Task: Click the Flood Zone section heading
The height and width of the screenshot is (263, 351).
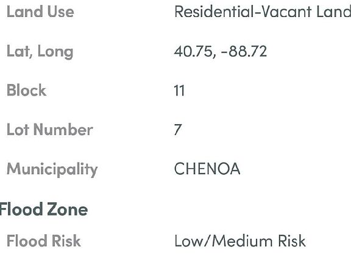Action: (x=44, y=209)
